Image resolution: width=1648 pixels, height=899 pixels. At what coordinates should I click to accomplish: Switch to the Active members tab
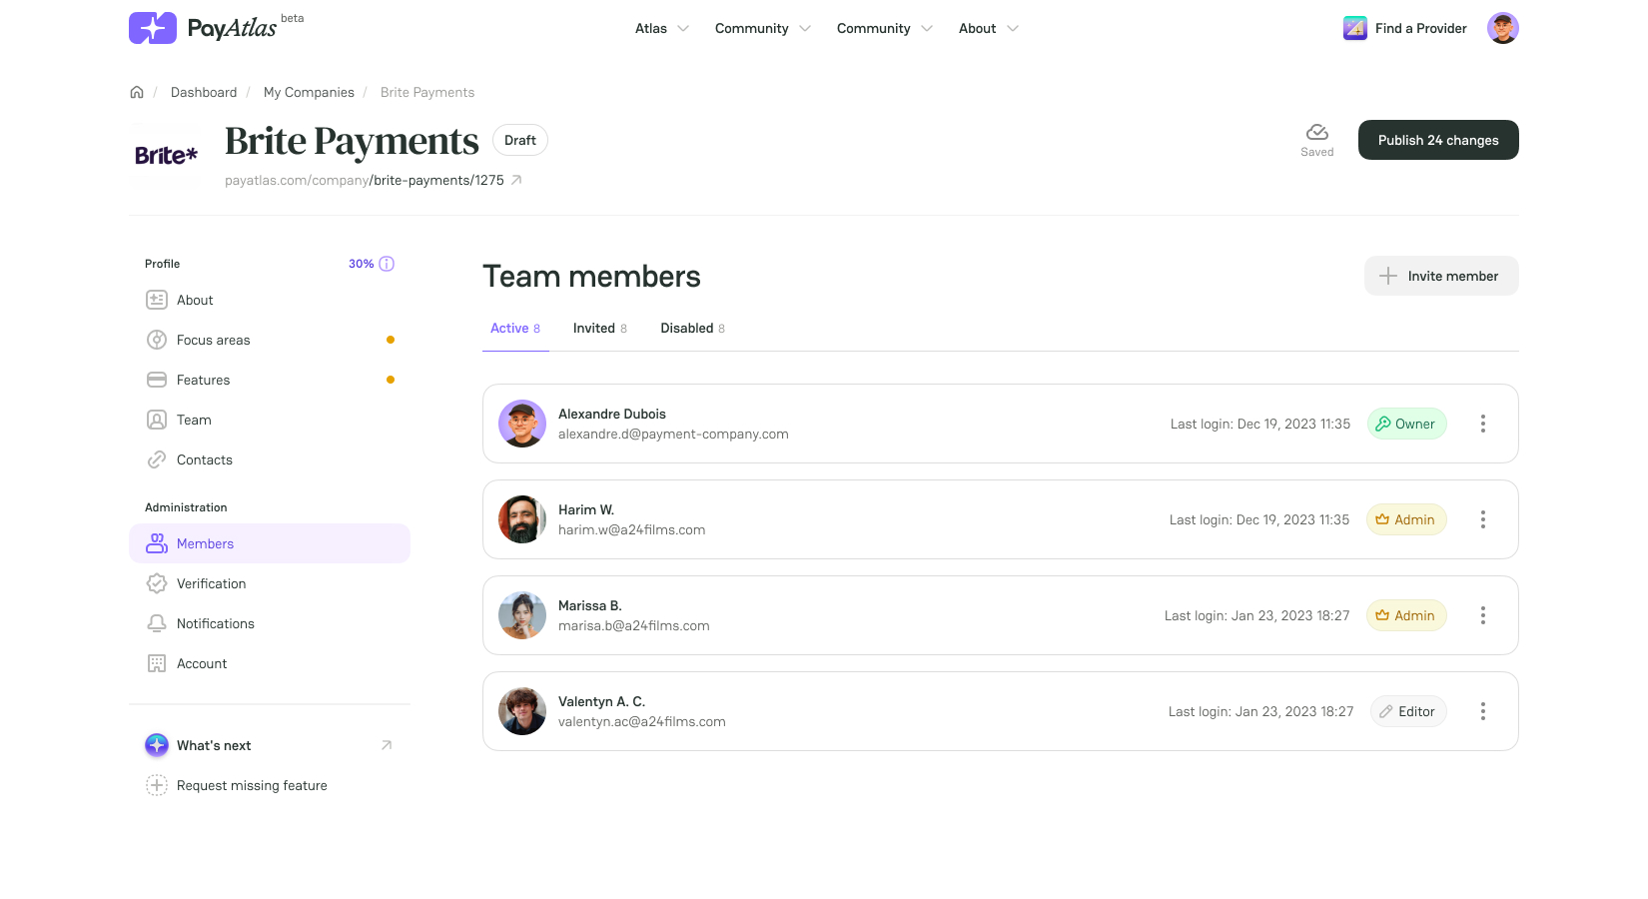point(515,328)
